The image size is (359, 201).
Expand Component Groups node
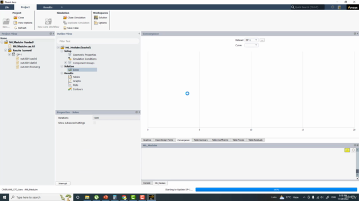coord(66,63)
